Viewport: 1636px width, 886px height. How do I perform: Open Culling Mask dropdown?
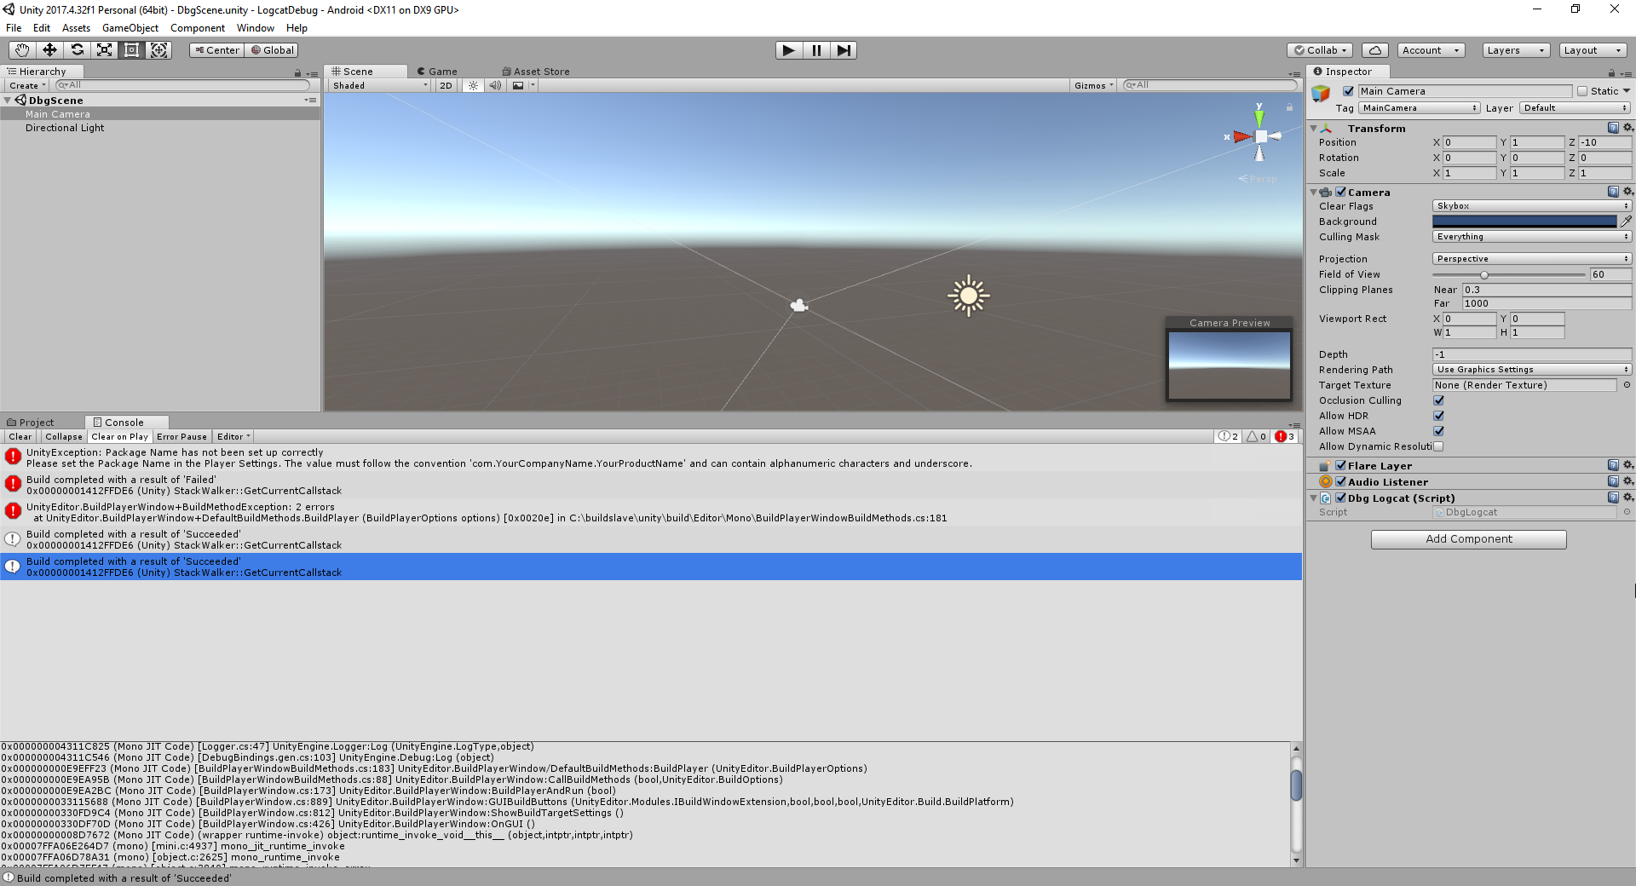(x=1532, y=237)
